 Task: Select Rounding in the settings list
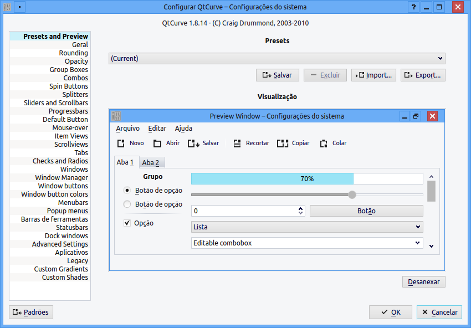coord(49,53)
